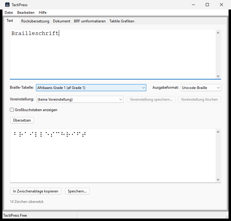The width and height of the screenshot is (231, 221).
Task: Click the 'Braille-Tabelle:' label
Action: tap(22, 87)
